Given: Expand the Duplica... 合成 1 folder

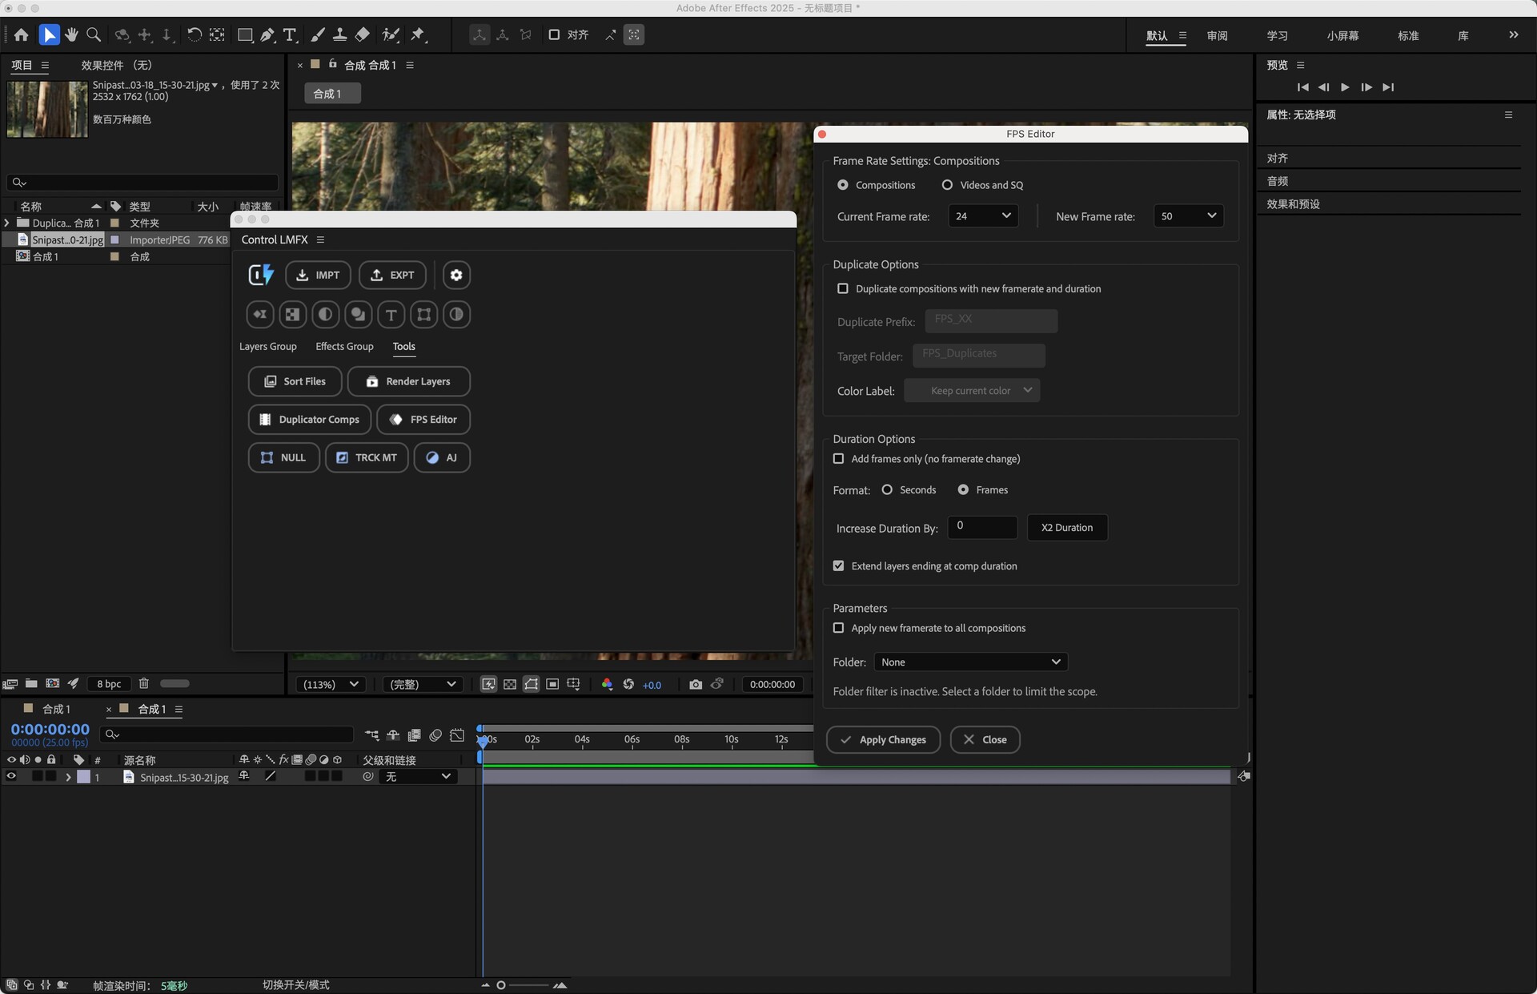Looking at the screenshot, I should click(x=7, y=223).
